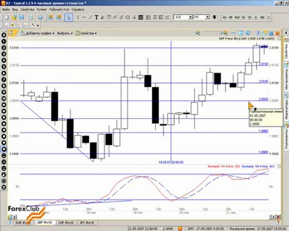Open the Свойства side panel tab
Screen dimensions: 289x231
coord(286,48)
